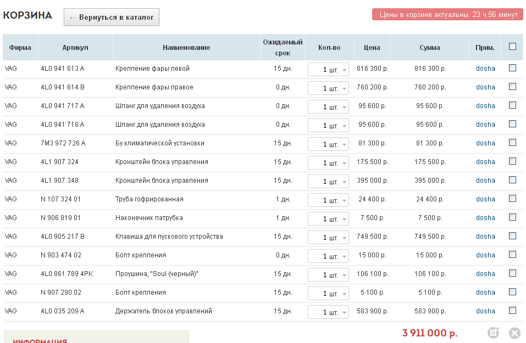Check the box for 4L0 941 613 A

512,68
